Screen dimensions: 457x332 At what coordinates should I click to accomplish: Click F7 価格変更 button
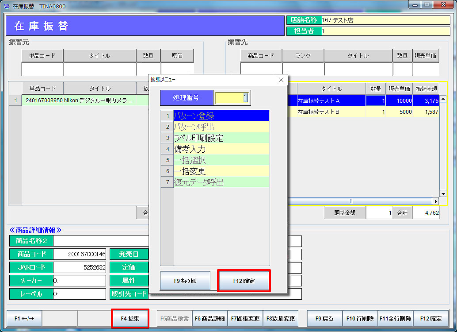[x=245, y=318]
